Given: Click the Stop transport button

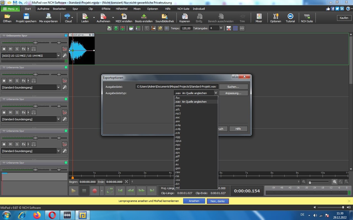Looking at the screenshot, I should point(84,191).
